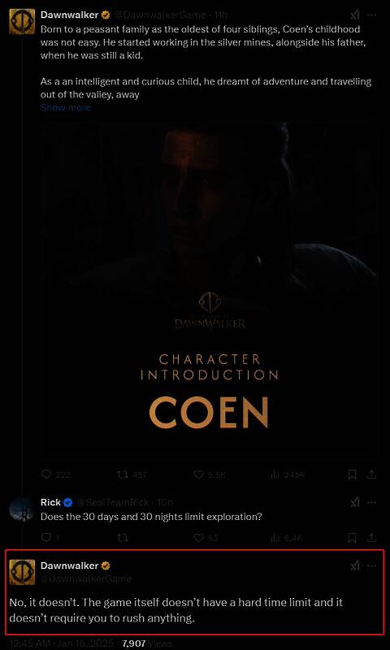This screenshot has width=390, height=650.
Task: Open the Coen character introduction image
Action: [x=209, y=290]
